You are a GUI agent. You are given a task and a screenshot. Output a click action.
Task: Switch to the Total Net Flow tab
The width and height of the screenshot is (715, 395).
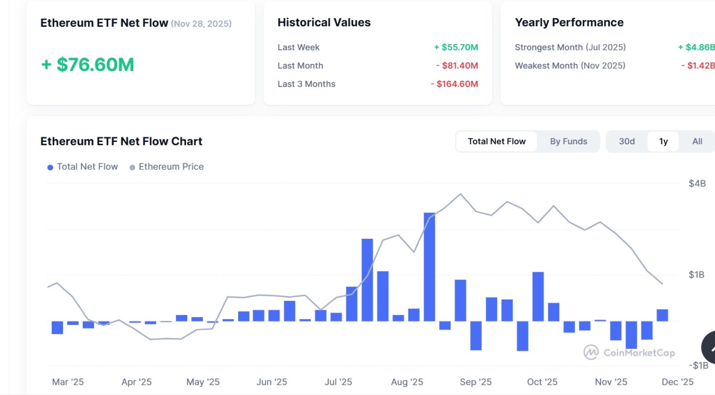(x=496, y=141)
